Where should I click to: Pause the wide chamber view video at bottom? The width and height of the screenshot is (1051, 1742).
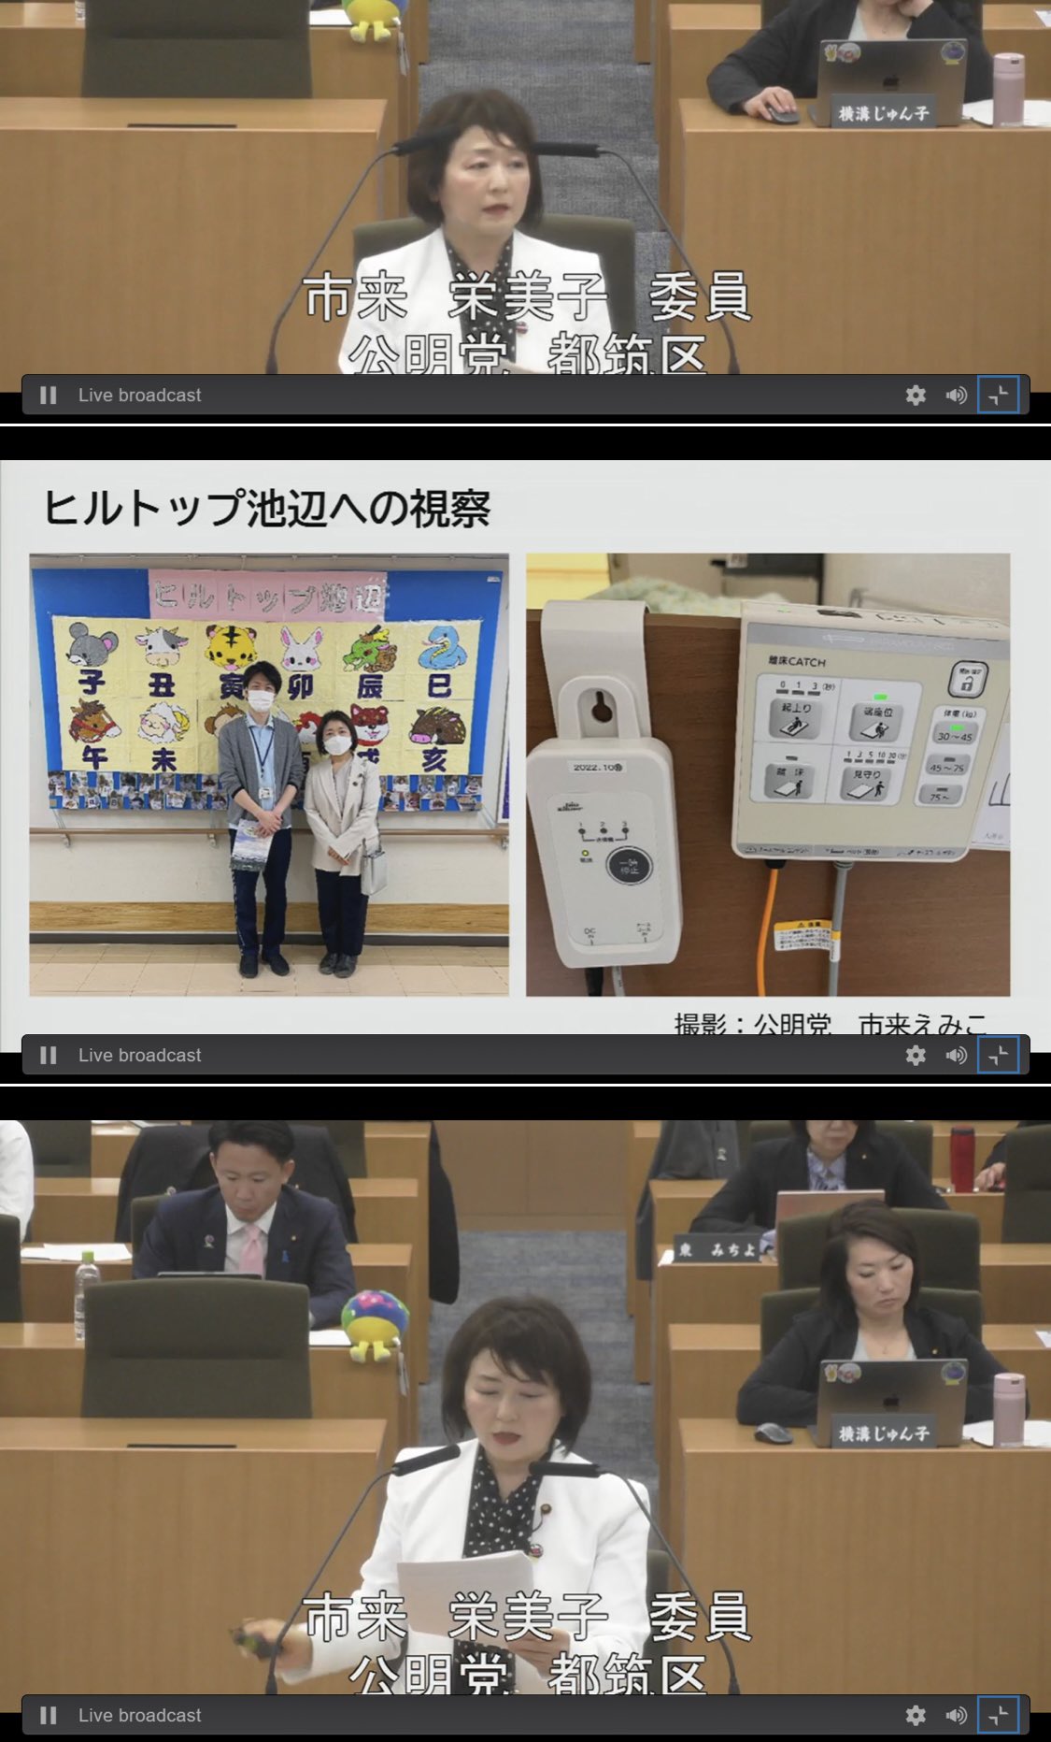(x=49, y=1716)
